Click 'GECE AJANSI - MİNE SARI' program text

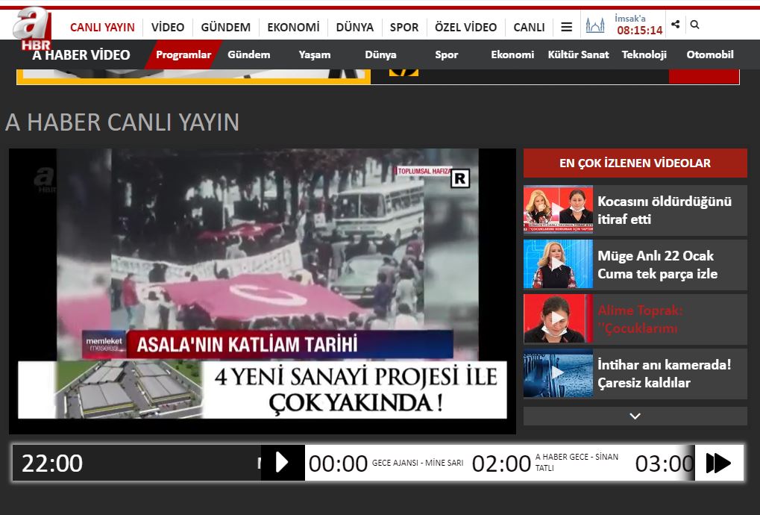tap(418, 463)
